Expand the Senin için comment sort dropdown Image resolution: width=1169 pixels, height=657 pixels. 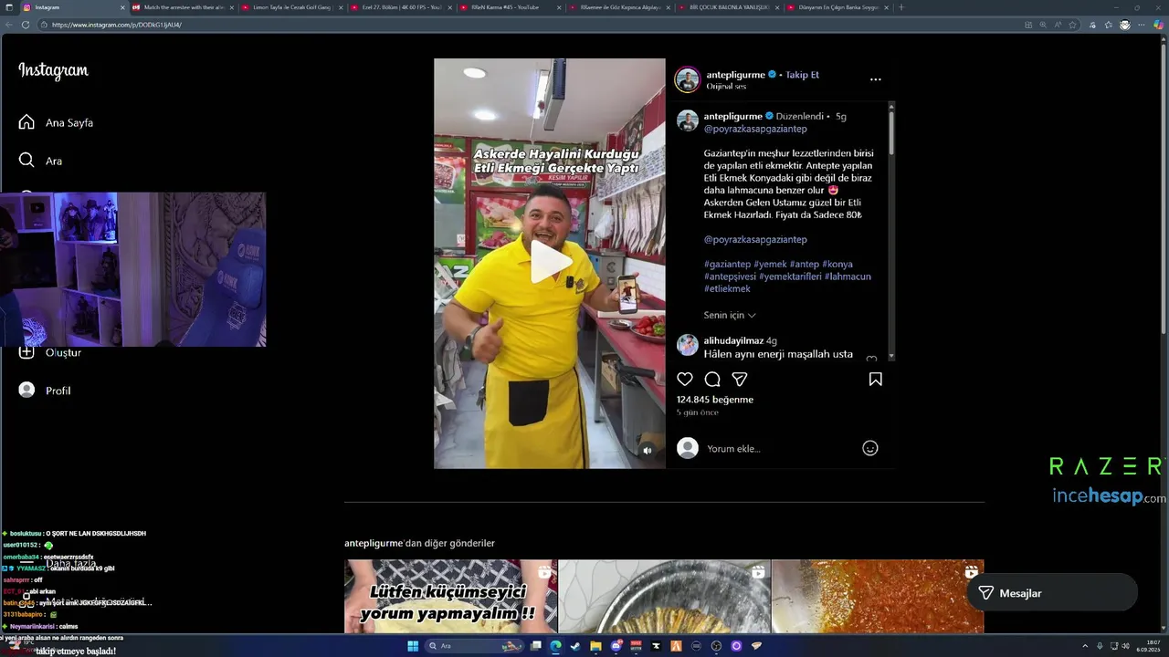coord(730,315)
